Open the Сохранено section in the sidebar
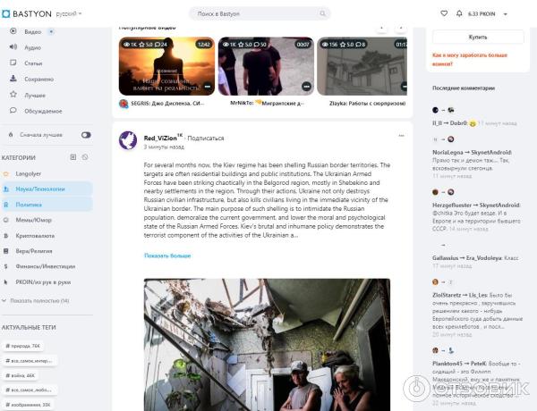 click(38, 79)
